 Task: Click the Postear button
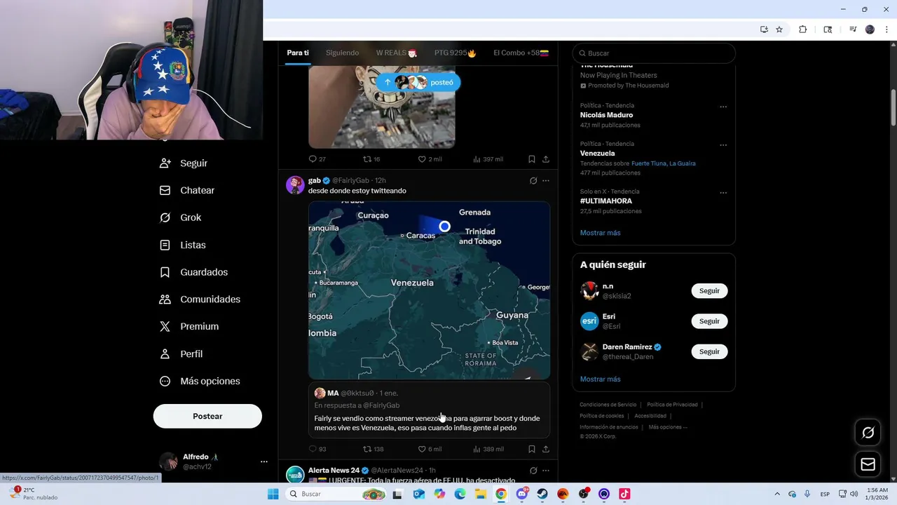(207, 416)
